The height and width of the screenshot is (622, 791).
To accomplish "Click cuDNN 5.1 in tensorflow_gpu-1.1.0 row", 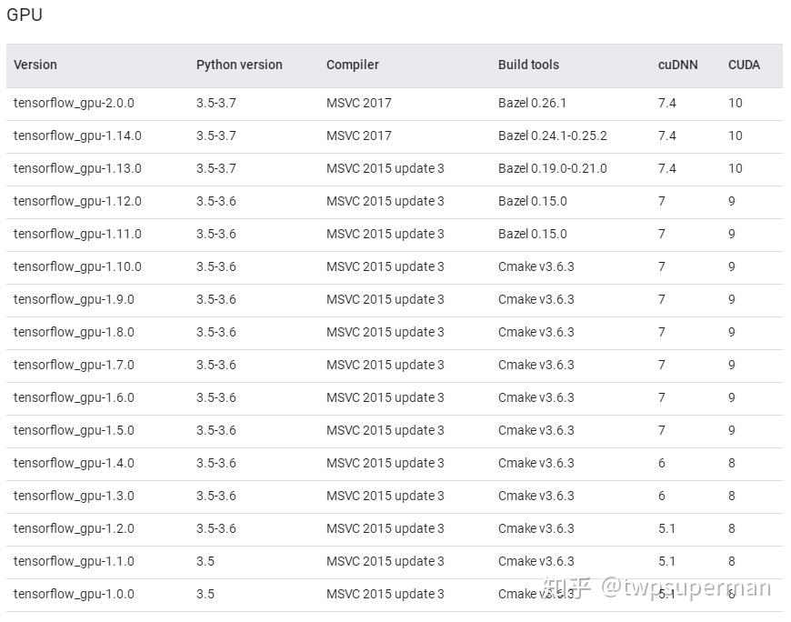I will pos(666,562).
